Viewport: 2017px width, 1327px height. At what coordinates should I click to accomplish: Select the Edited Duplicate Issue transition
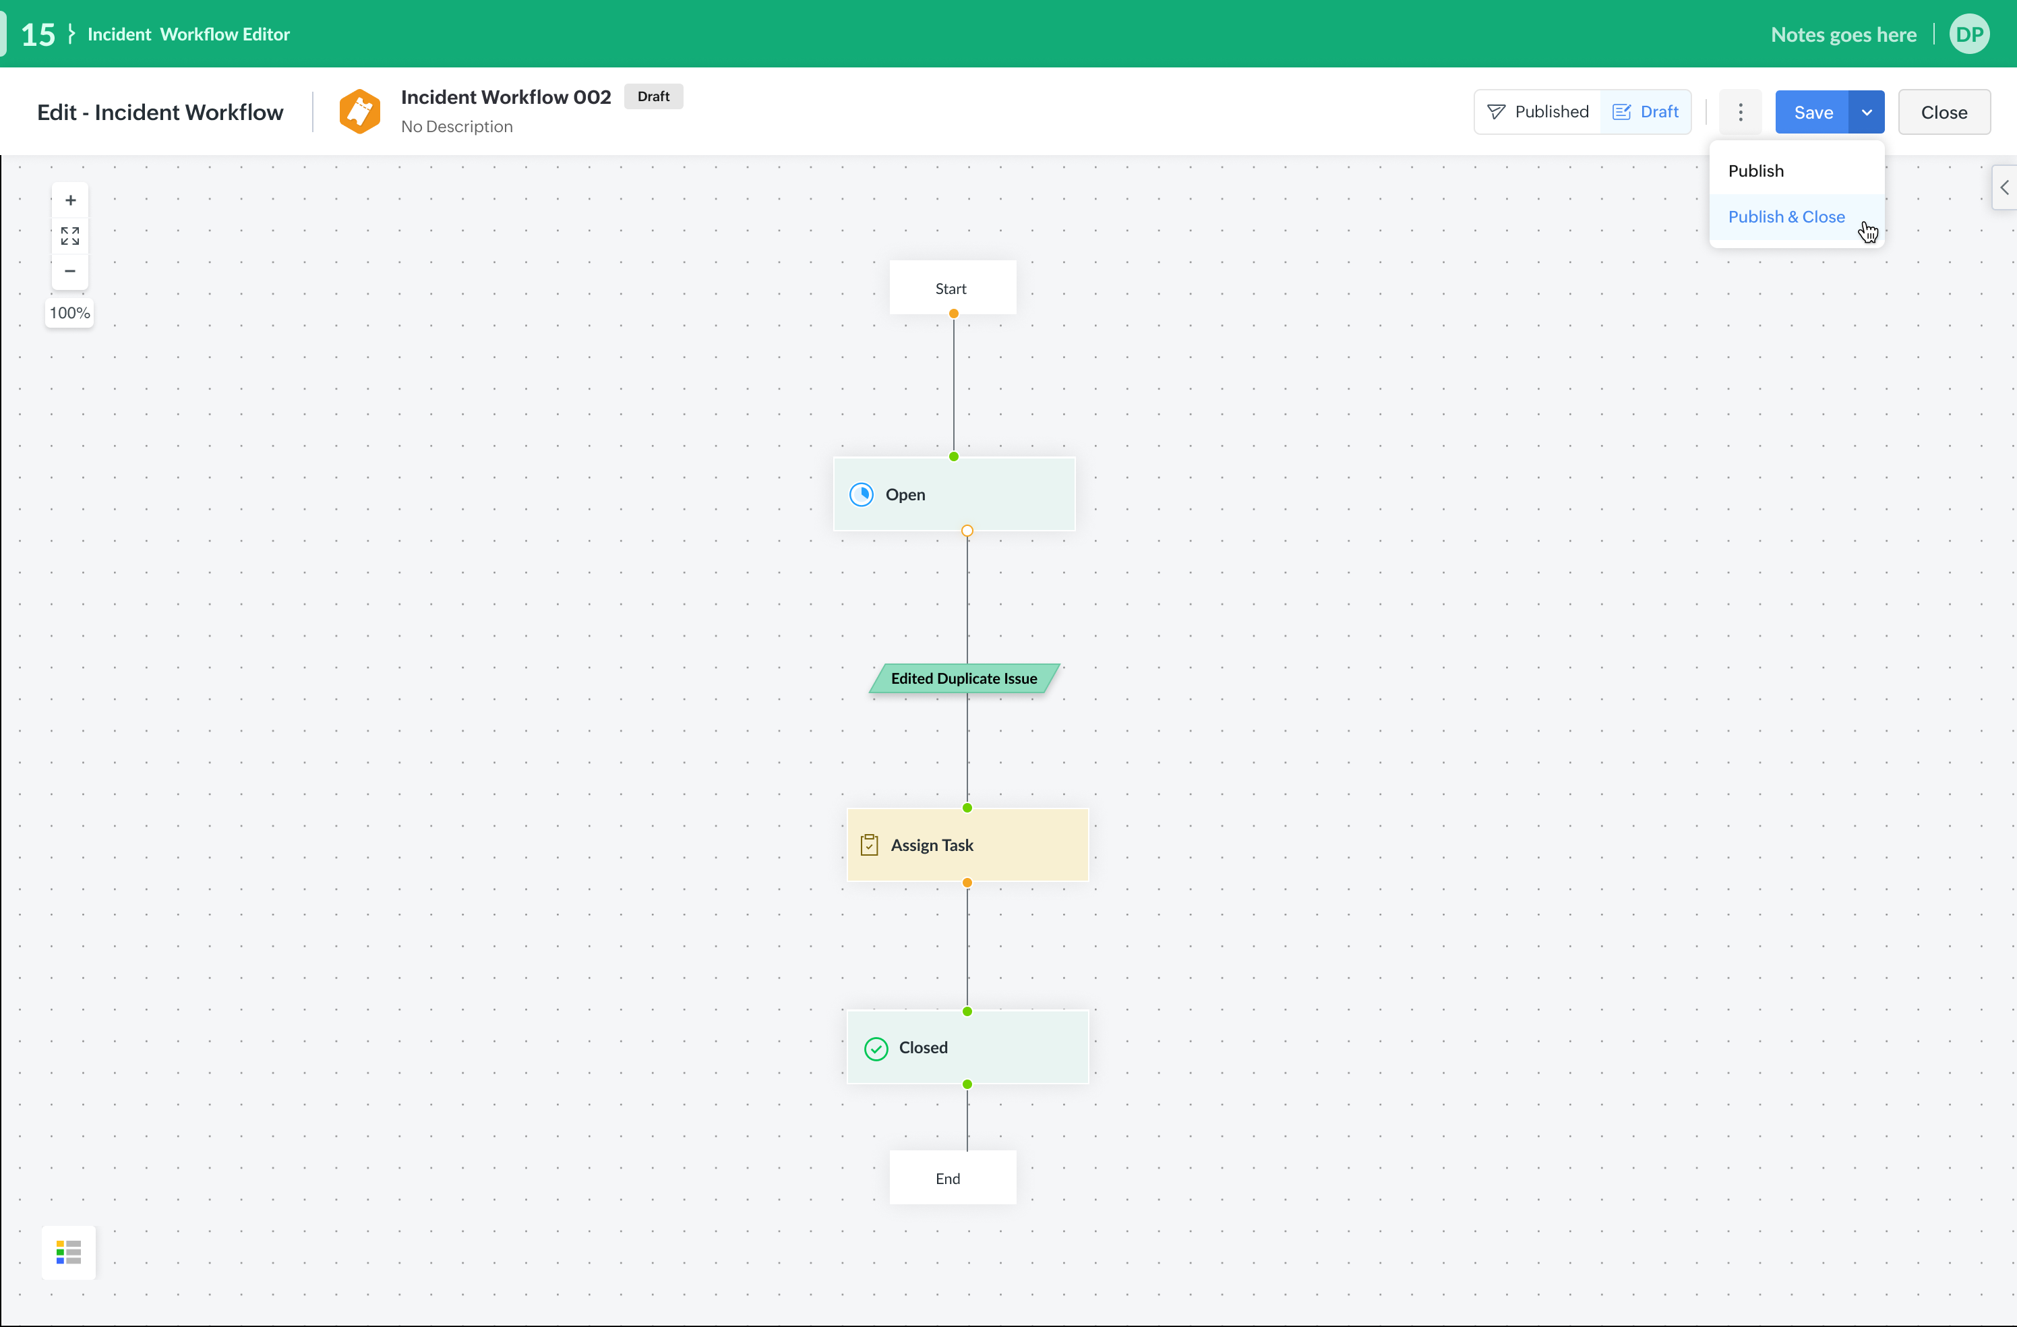963,678
